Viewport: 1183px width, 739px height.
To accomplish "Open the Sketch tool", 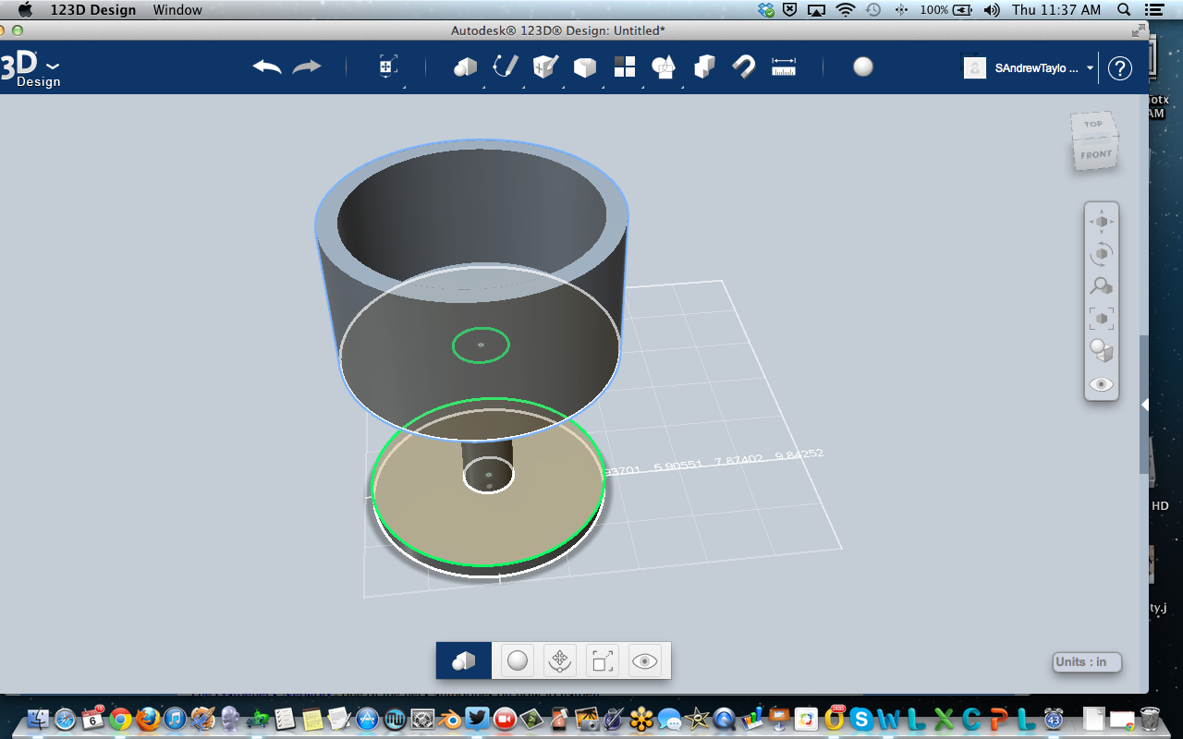I will click(504, 67).
